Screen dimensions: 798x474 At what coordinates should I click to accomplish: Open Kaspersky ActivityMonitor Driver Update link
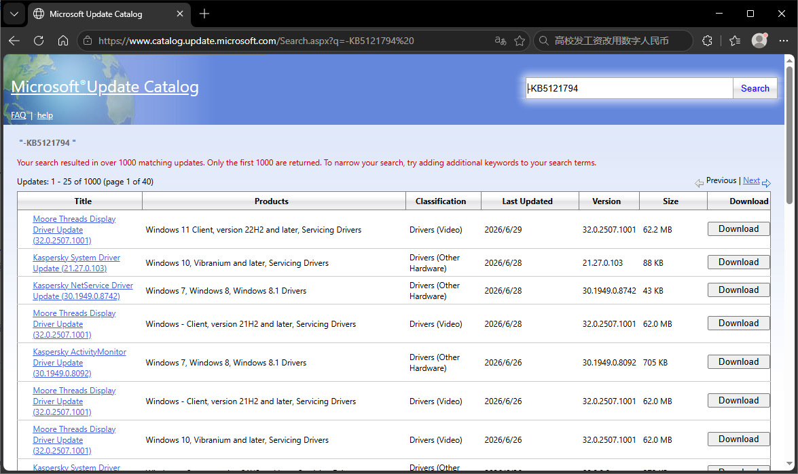click(x=79, y=363)
